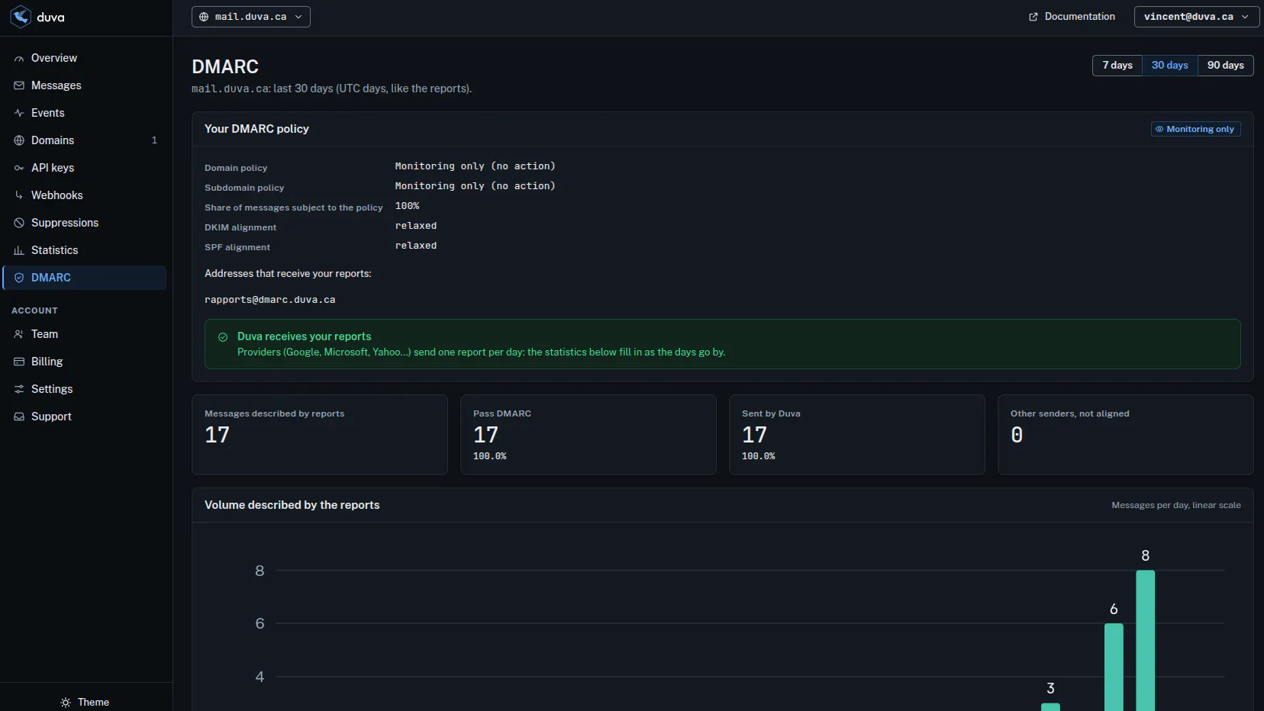
Task: Navigate to the Statistics page
Action: [x=85, y=250]
